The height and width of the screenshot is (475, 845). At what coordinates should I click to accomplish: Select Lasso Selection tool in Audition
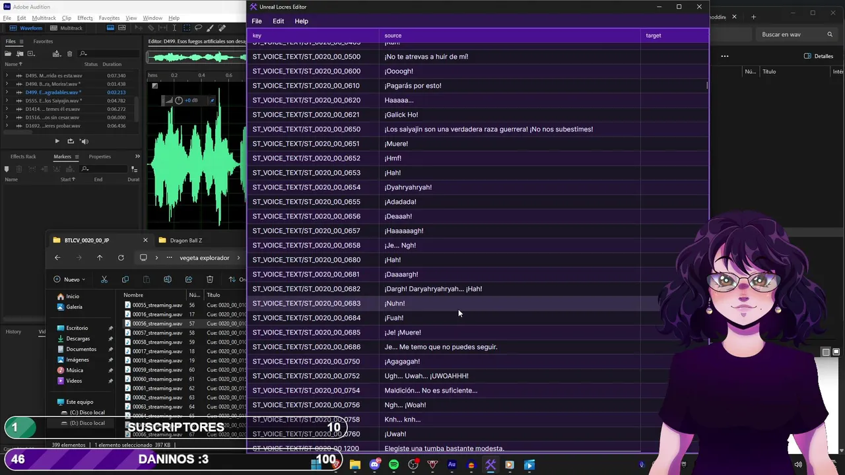point(198,28)
